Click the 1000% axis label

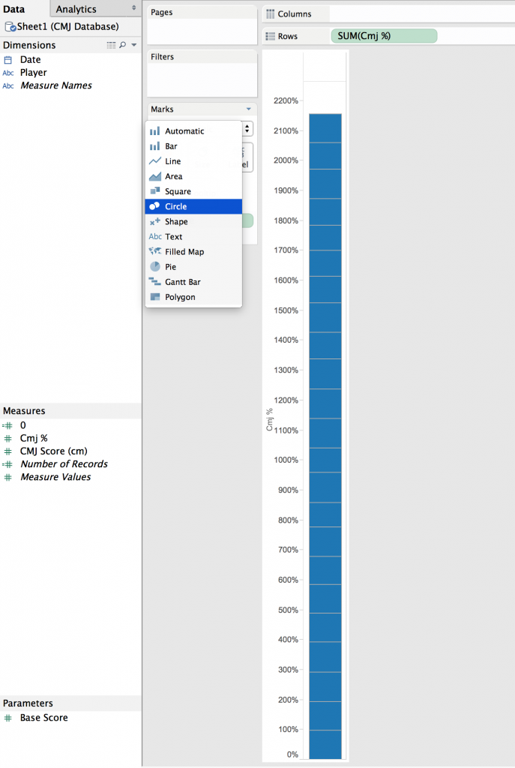[x=286, y=460]
